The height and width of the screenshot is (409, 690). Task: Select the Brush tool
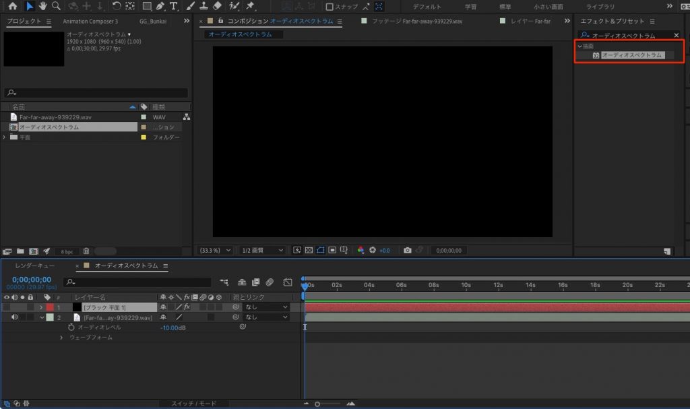point(190,6)
